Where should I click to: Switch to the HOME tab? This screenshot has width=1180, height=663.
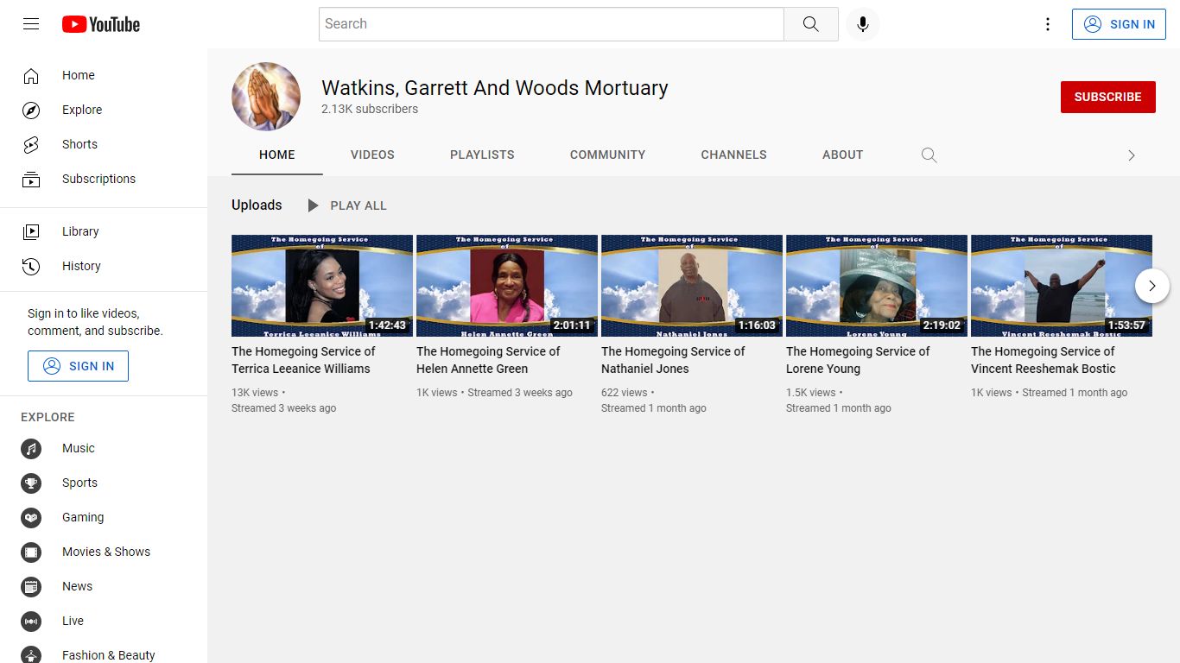click(277, 155)
